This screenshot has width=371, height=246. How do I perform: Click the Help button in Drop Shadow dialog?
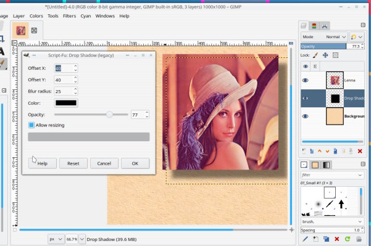(x=43, y=163)
